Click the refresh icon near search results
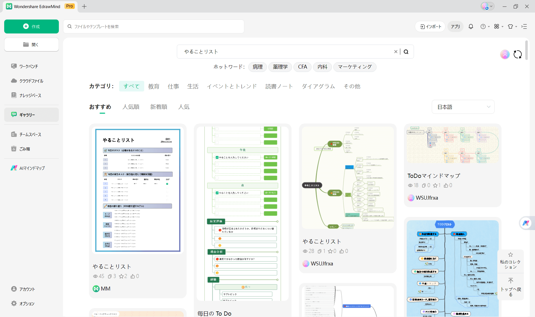 click(x=518, y=54)
